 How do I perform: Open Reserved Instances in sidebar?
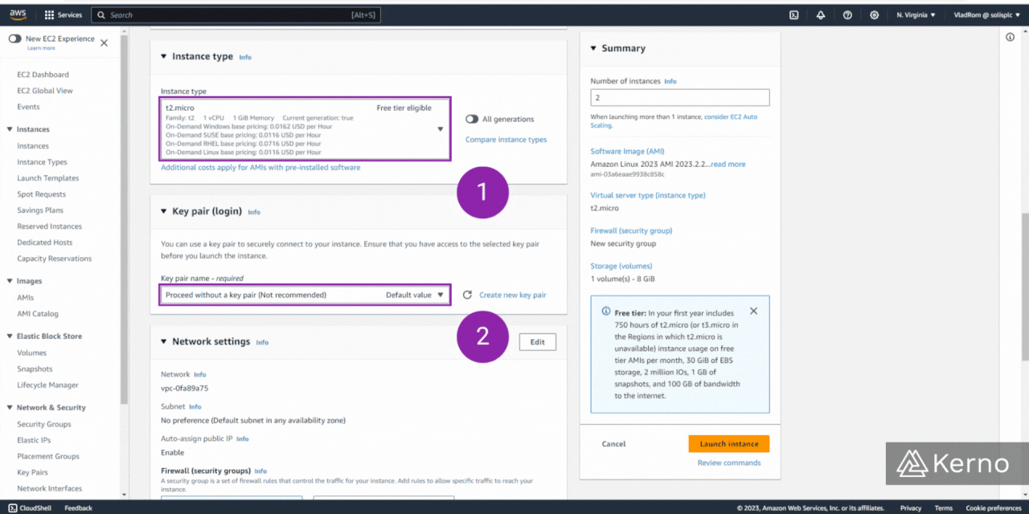49,226
